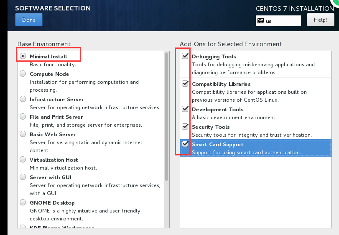
Task: Click the highlighted 'Smart Card Support' title
Action: [x=218, y=145]
